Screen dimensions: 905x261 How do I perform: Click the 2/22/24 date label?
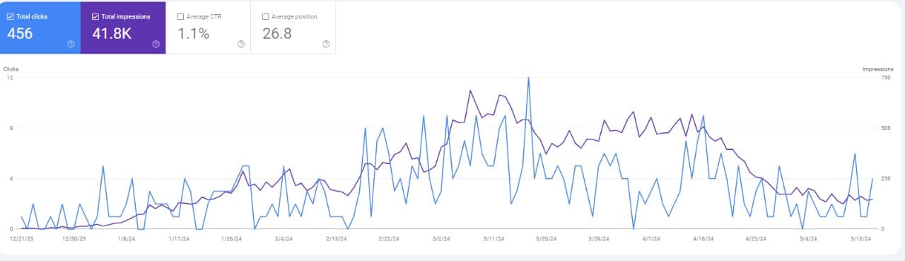[390, 239]
